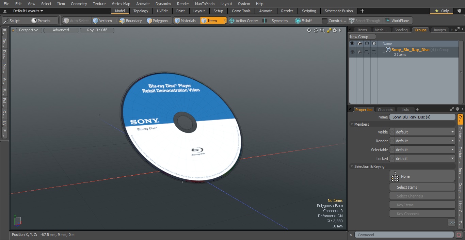Viewport: 465px width, 240px height.
Task: Click the eye column header in Groups list
Action: [x=352, y=44]
